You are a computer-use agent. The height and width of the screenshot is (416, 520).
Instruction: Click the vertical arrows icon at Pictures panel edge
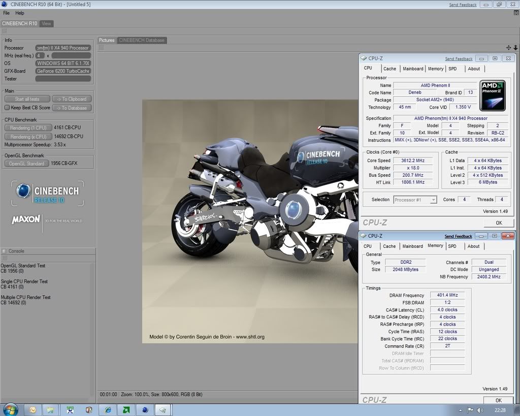pos(516,48)
